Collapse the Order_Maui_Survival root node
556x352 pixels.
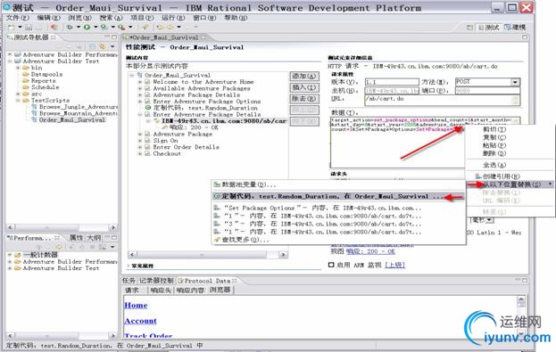(x=132, y=75)
